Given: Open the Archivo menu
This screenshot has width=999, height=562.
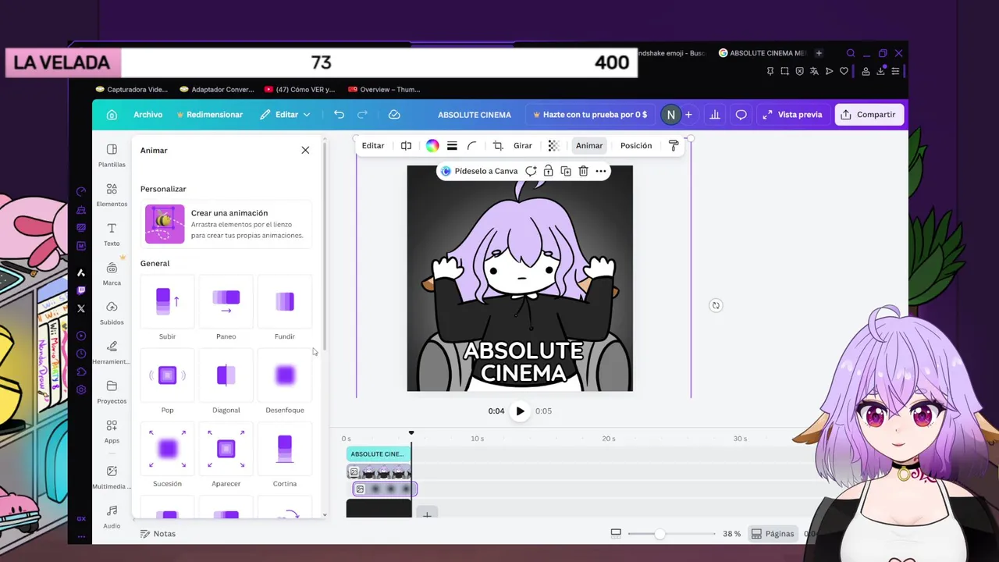Looking at the screenshot, I should click(148, 115).
